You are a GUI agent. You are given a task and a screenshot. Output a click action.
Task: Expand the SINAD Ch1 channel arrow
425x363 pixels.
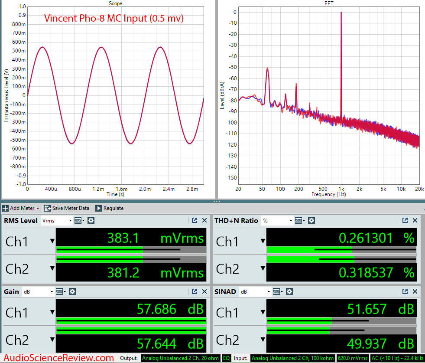tap(263, 312)
